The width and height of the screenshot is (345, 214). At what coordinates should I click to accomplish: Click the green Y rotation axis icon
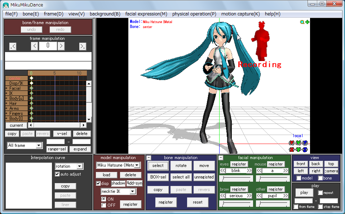pyautogui.click(x=298, y=143)
